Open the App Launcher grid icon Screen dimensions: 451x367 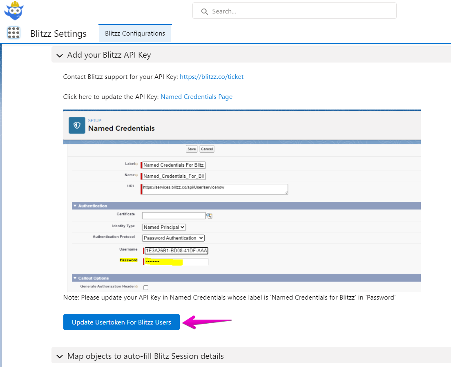(13, 33)
